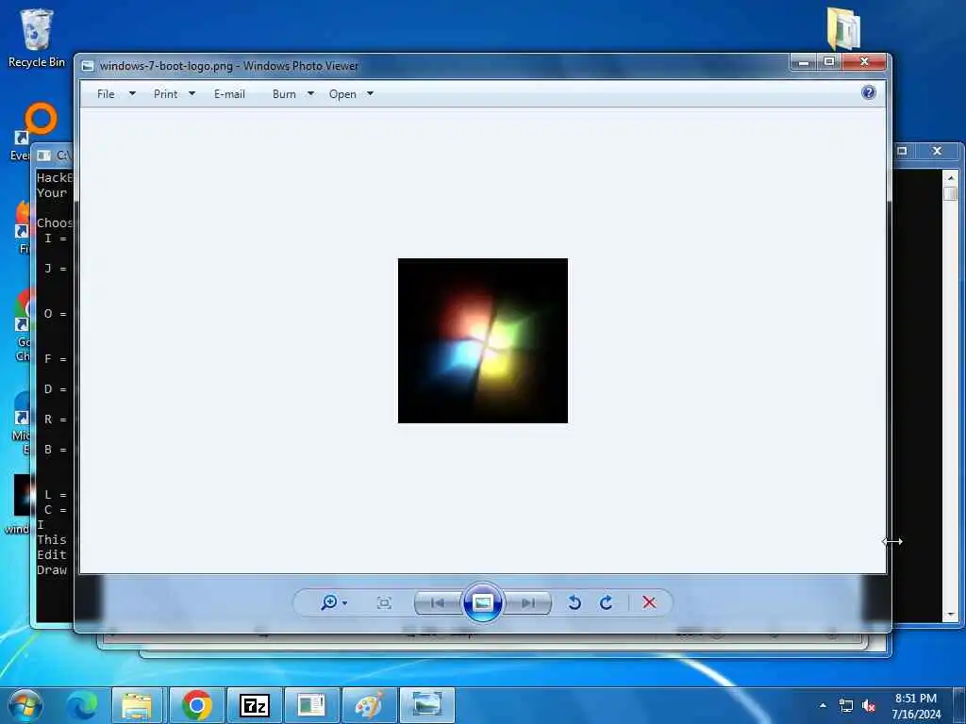Show hidden system tray icons
Screen dimensions: 966x724
823,705
